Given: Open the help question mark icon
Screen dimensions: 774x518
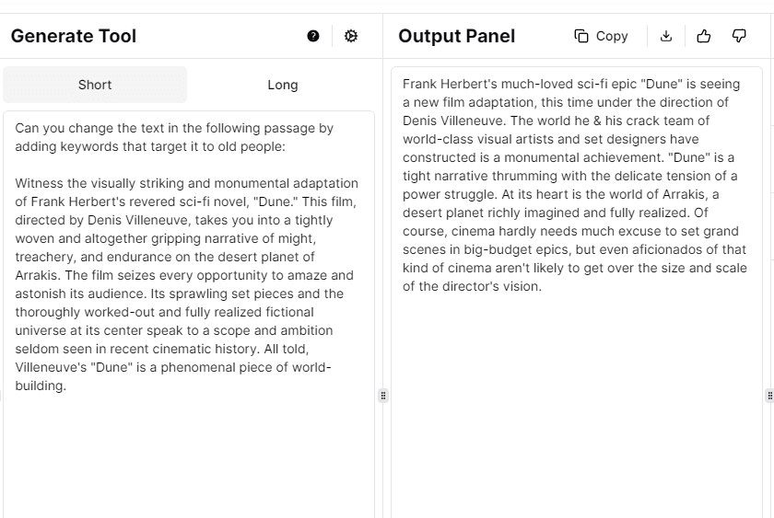Looking at the screenshot, I should click(x=313, y=36).
